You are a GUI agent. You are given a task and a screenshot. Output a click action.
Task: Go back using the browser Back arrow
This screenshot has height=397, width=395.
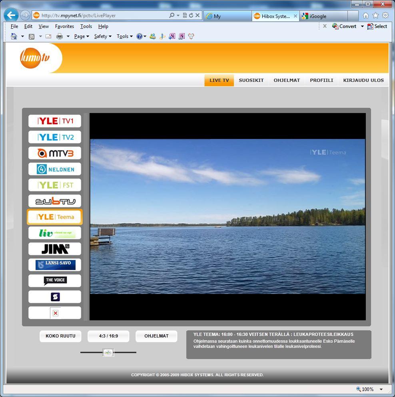11,15
